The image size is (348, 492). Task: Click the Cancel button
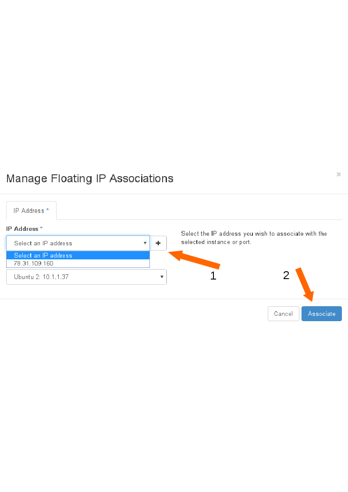point(284,314)
